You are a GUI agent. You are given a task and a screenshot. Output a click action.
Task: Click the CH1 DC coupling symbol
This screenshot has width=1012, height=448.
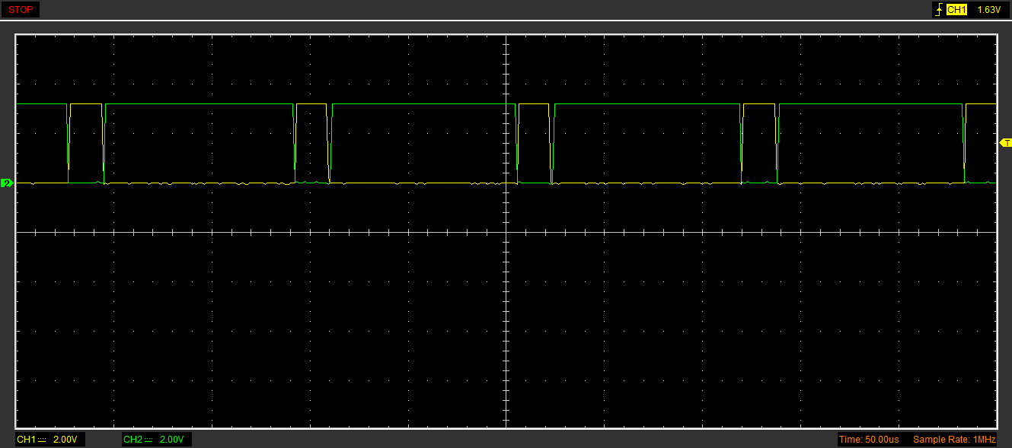(x=42, y=440)
